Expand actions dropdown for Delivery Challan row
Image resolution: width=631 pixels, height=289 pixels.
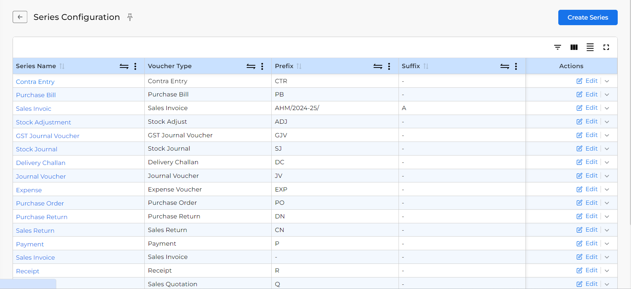tap(607, 162)
